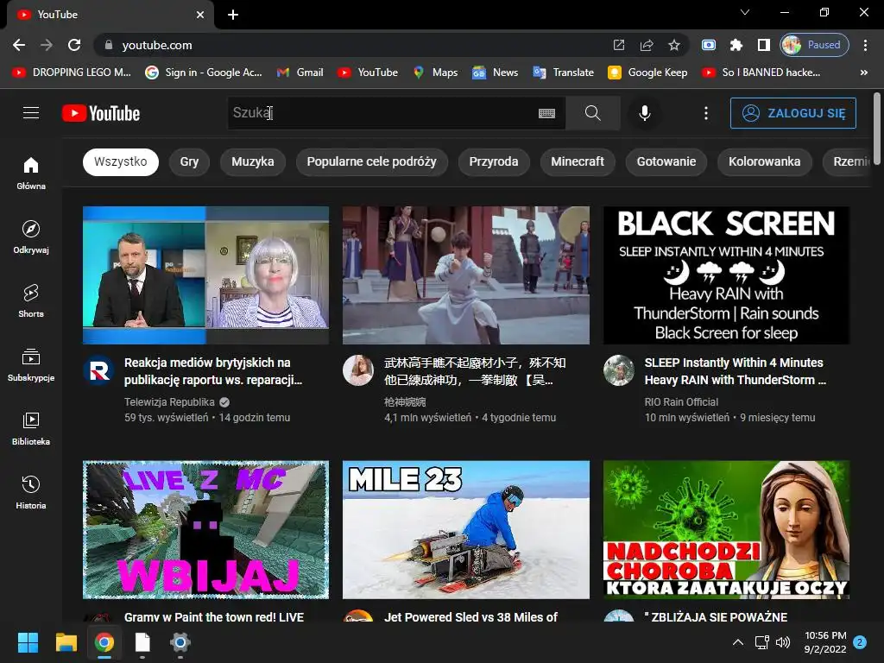Click Telewizja Republika channel avatar
The width and height of the screenshot is (884, 663).
coord(98,370)
